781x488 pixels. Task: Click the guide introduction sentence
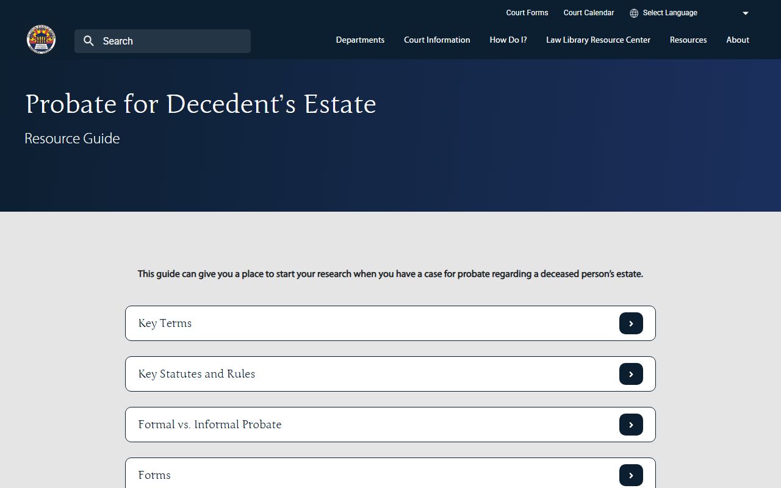[x=390, y=274]
